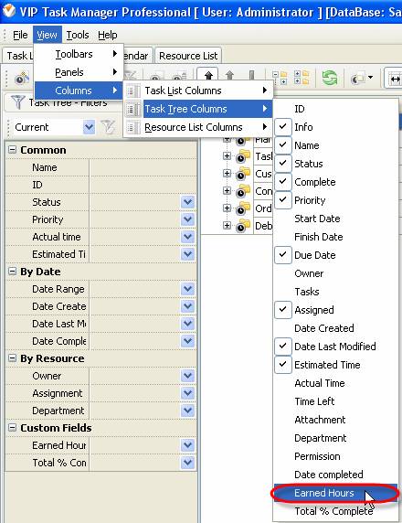Expand the Tas tree row
This screenshot has width=402, height=523.
coord(227,155)
